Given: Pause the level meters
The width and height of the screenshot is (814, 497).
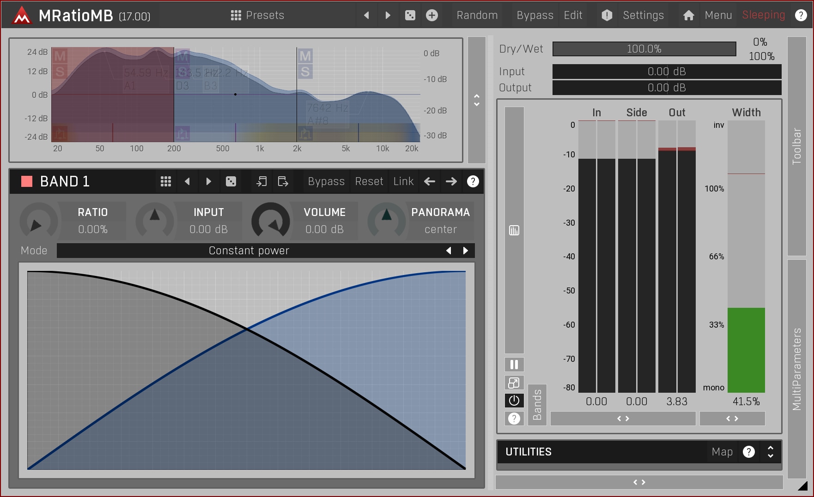Looking at the screenshot, I should coord(514,365).
